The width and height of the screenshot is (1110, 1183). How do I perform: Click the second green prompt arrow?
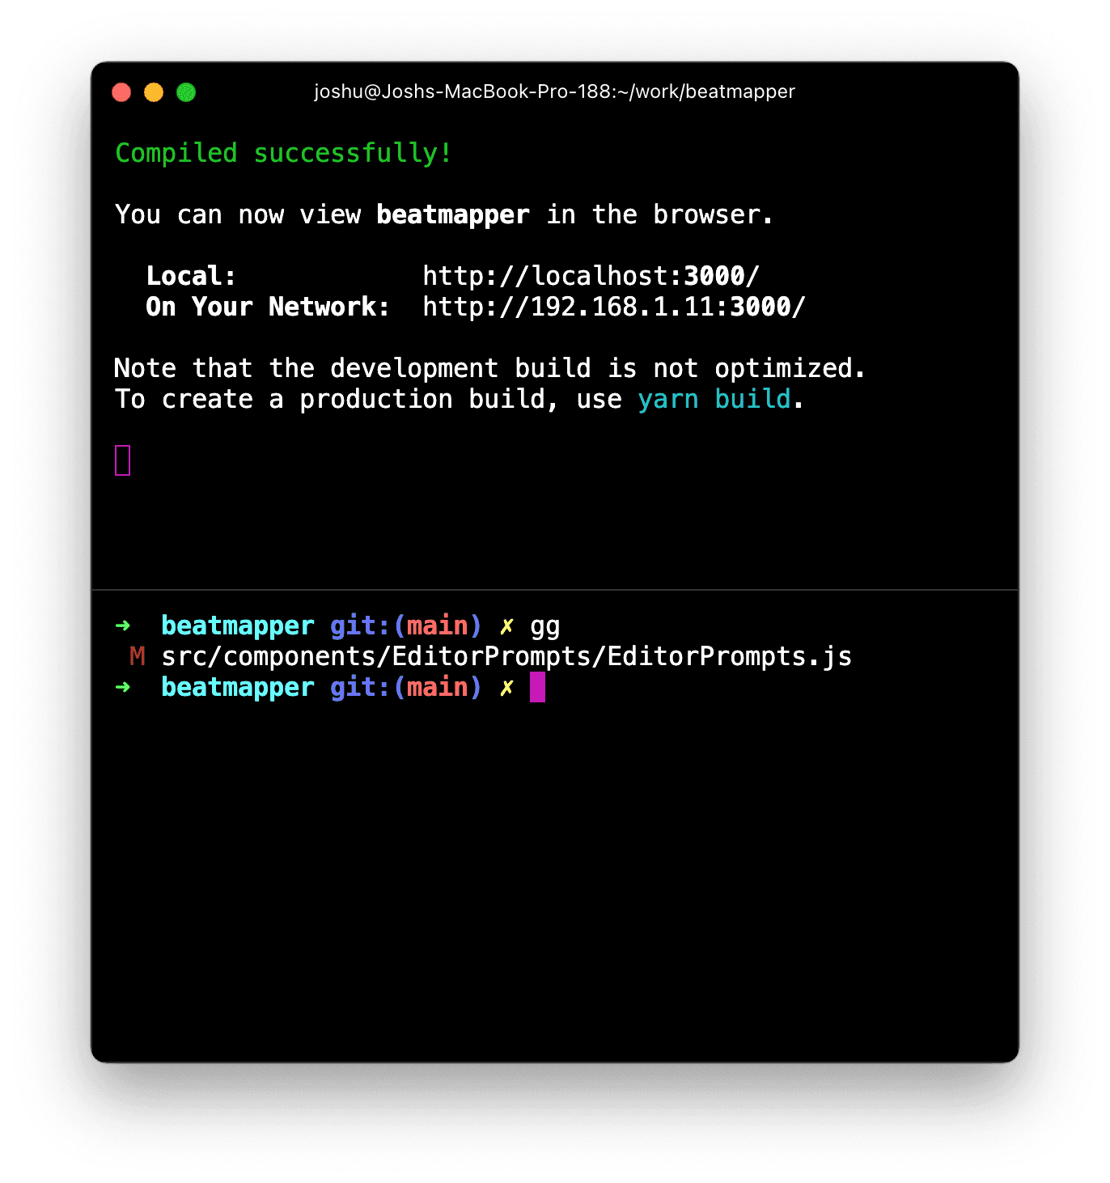[x=123, y=687]
